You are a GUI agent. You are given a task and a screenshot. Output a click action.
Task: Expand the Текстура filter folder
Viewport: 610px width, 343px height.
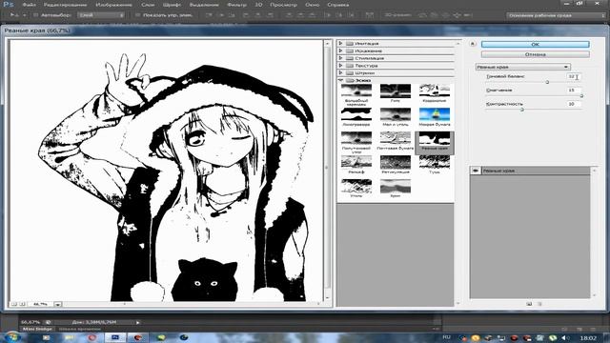(x=341, y=66)
